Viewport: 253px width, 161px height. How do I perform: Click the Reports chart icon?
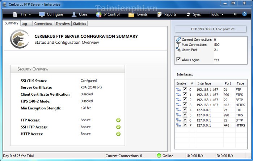[159, 14]
